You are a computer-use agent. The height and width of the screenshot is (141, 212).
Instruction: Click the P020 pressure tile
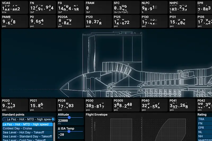[x=15, y=105]
